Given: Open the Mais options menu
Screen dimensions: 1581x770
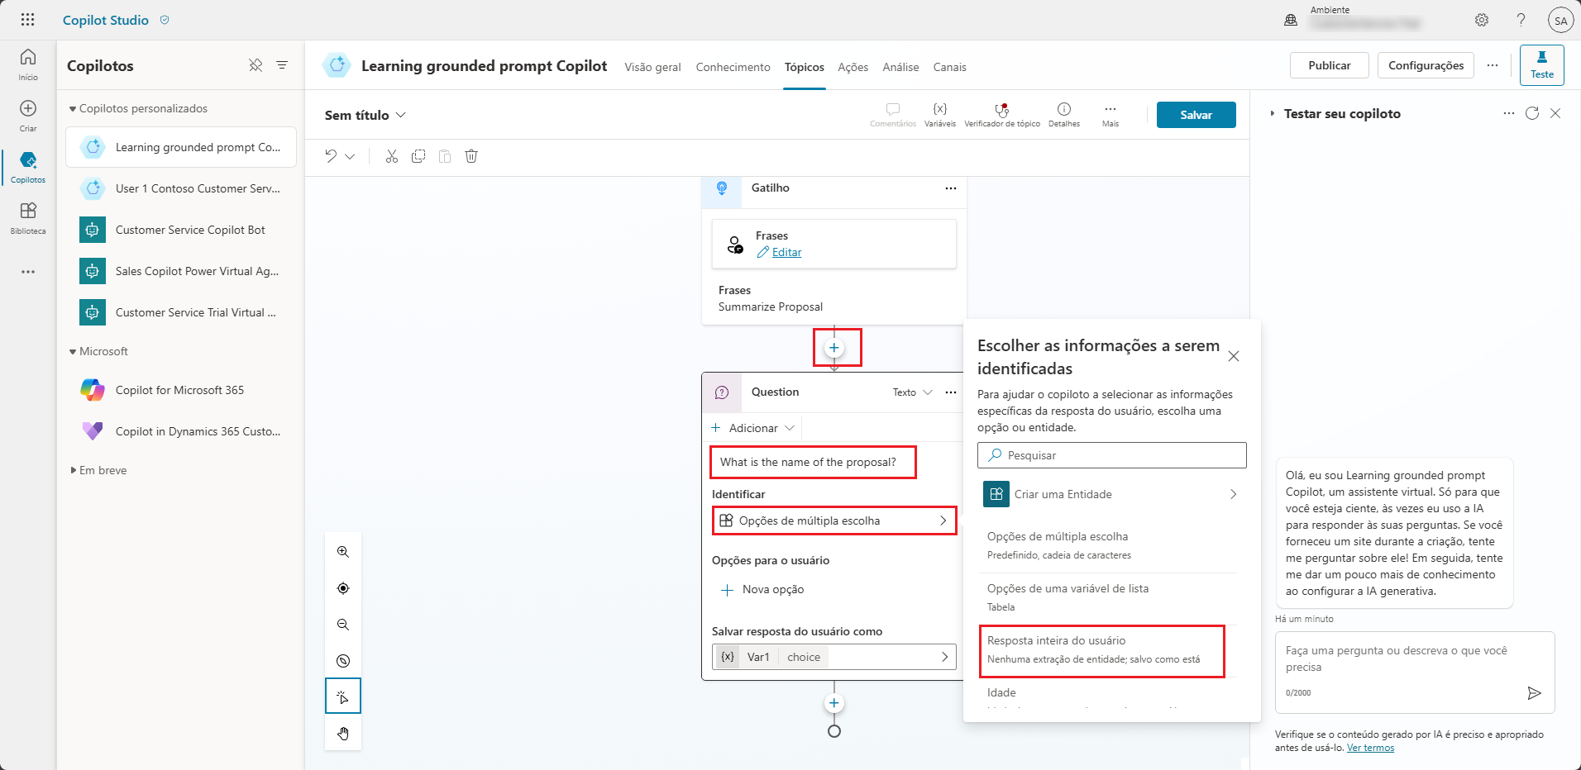Looking at the screenshot, I should pyautogui.click(x=1111, y=114).
